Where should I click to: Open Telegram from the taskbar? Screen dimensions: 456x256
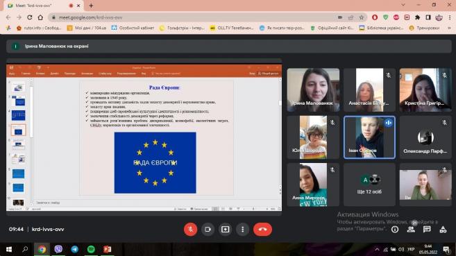74,249
